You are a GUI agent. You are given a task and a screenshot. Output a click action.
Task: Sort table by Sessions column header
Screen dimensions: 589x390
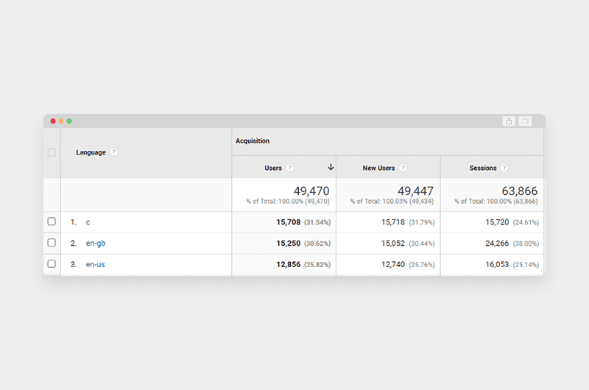click(483, 168)
